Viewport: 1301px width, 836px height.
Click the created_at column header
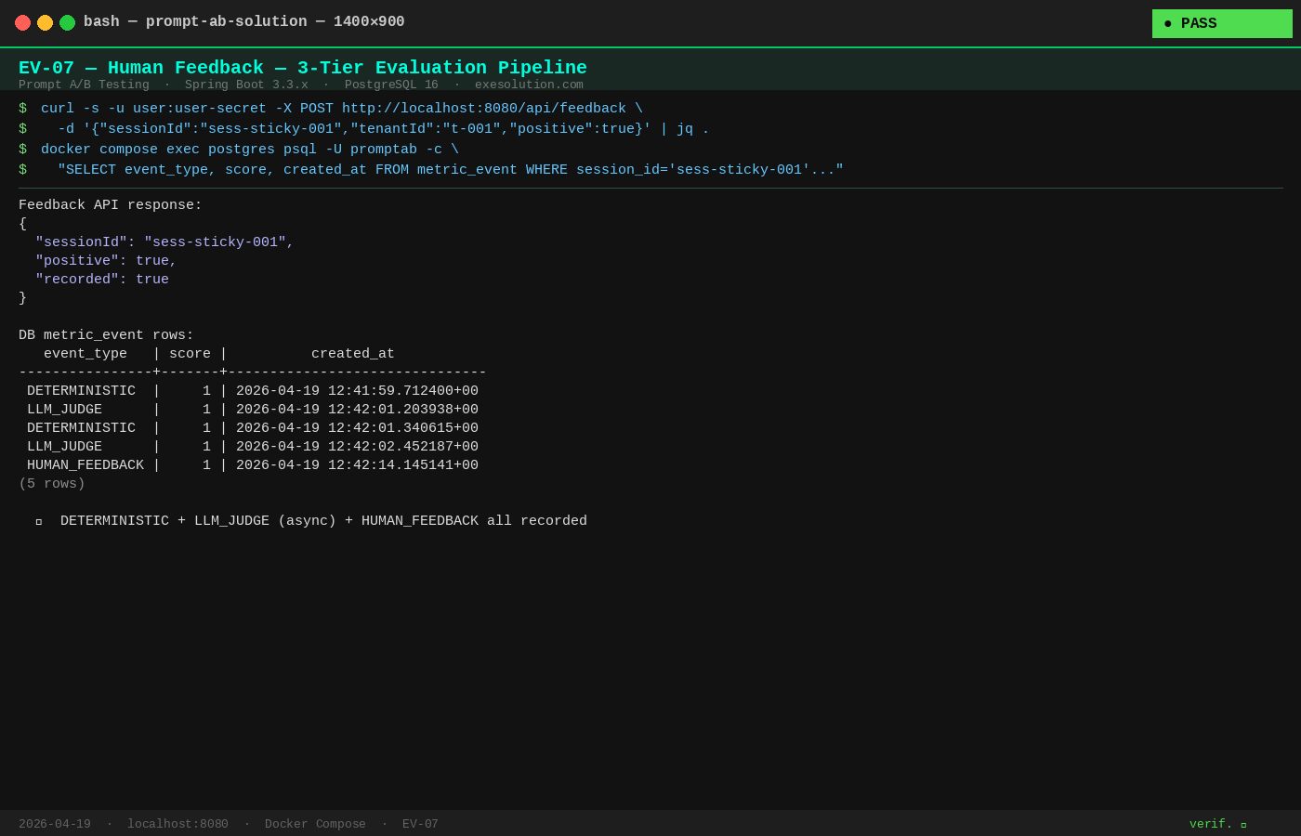[x=352, y=354]
